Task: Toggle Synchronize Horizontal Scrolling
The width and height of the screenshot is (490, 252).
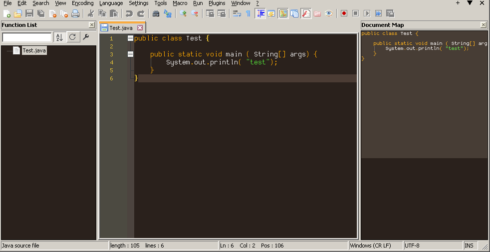Action: pyautogui.click(x=222, y=13)
